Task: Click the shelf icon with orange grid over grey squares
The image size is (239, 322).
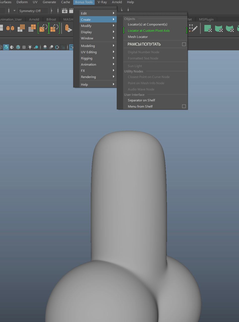Action: click(21, 28)
